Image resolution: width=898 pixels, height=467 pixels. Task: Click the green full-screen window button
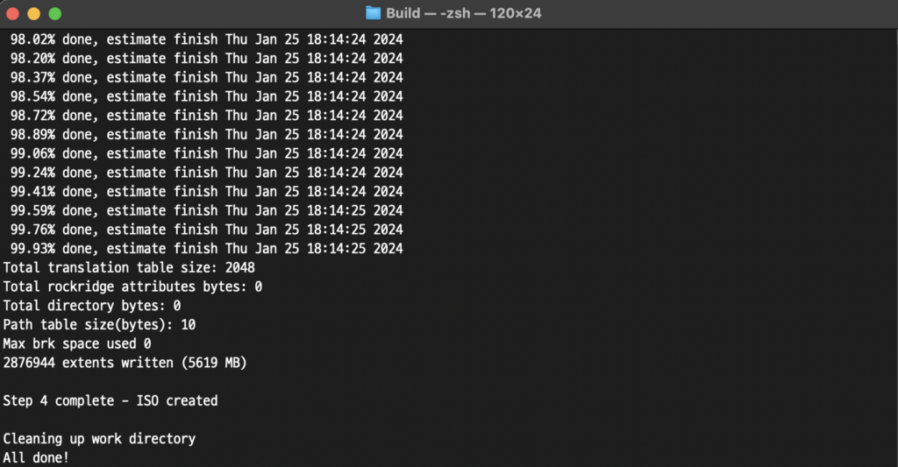click(54, 14)
